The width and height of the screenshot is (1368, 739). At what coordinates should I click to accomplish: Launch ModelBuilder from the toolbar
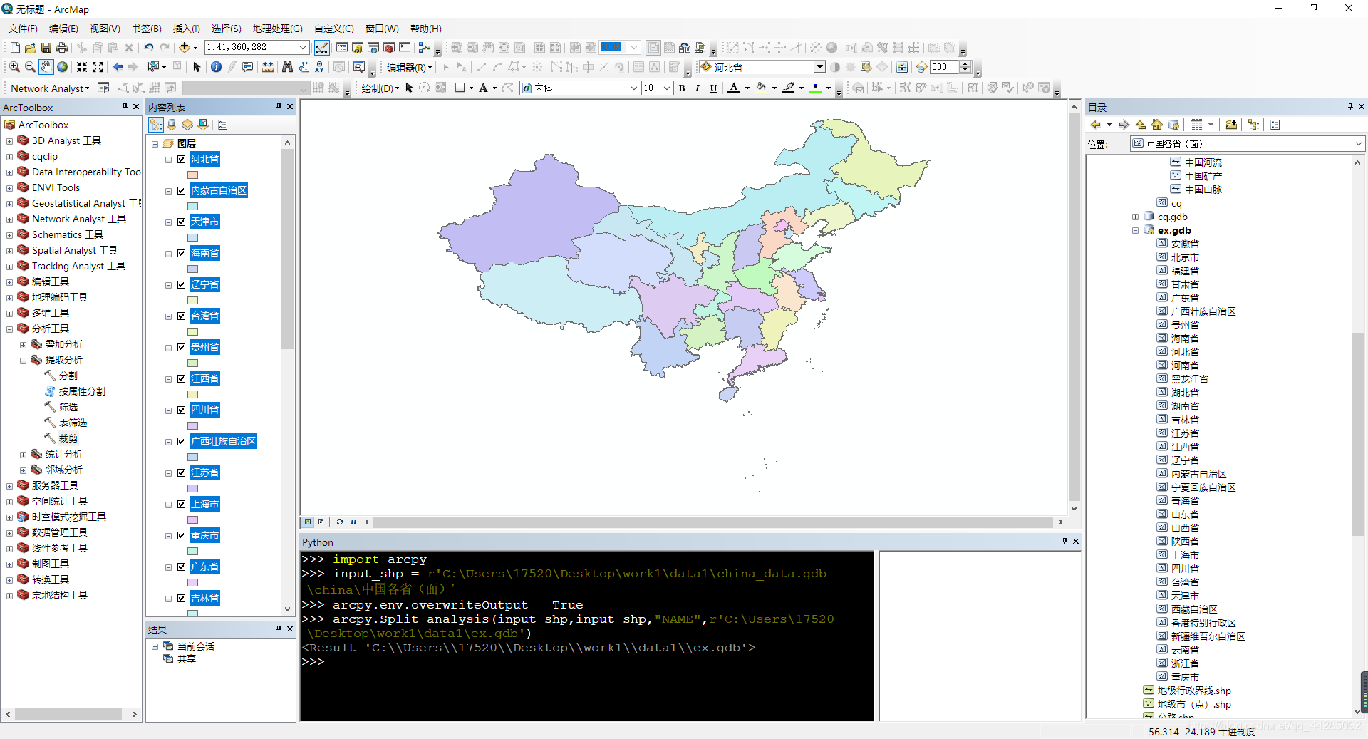425,48
